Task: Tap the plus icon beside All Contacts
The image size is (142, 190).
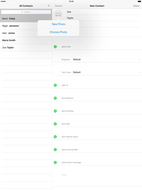Action: [x=48, y=6]
